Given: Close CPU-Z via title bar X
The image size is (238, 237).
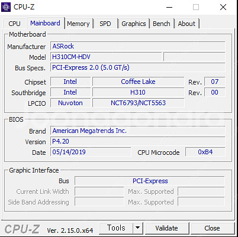Looking at the screenshot, I should pyautogui.click(x=223, y=7).
